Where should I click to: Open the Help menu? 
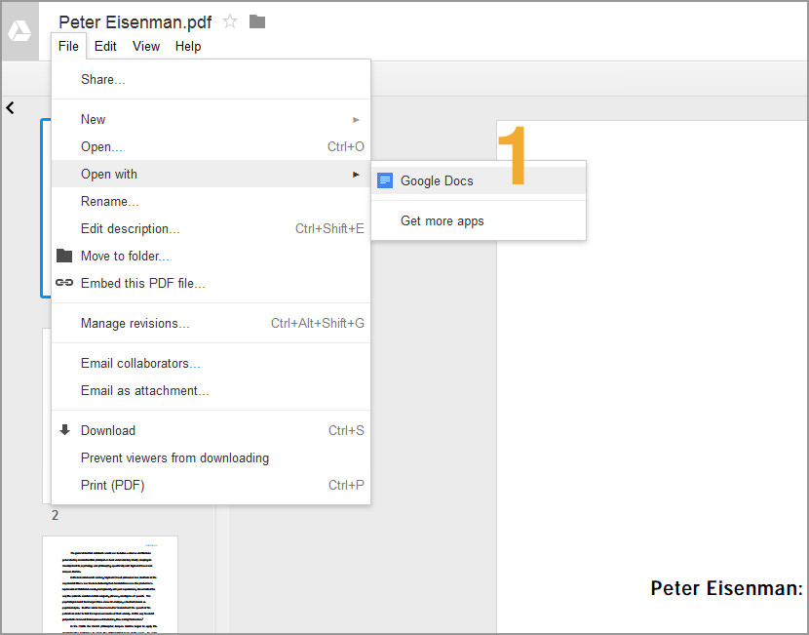[187, 46]
